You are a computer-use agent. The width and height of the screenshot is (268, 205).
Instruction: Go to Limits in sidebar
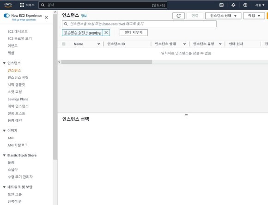[11, 53]
